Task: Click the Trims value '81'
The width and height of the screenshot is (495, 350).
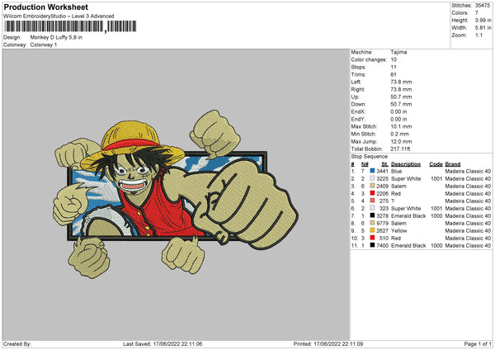Action: click(x=394, y=74)
